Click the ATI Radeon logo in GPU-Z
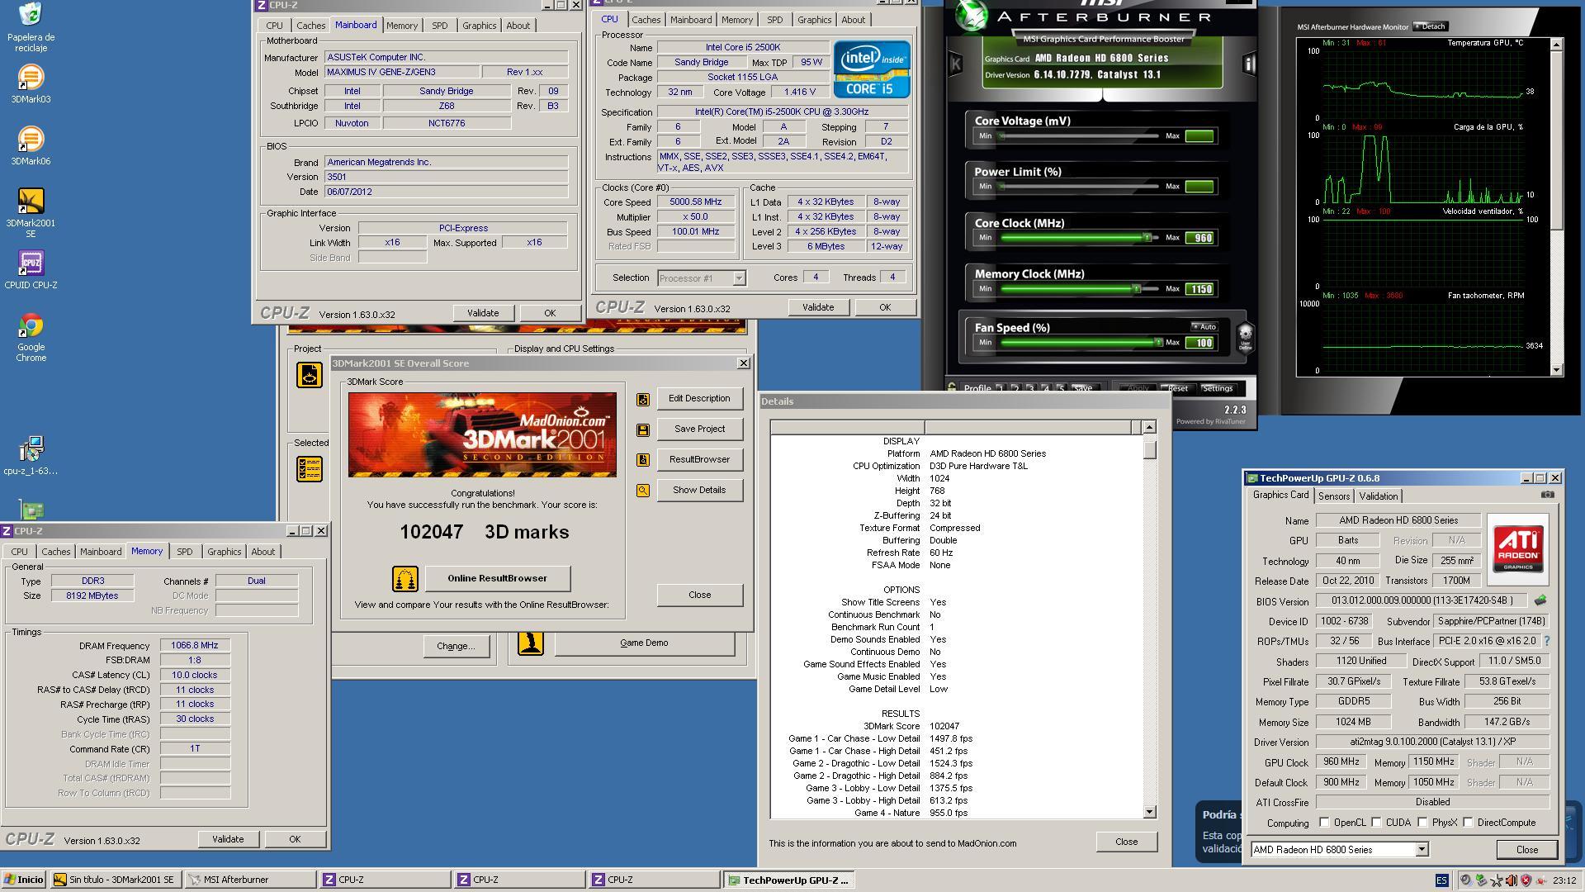 pyautogui.click(x=1517, y=548)
